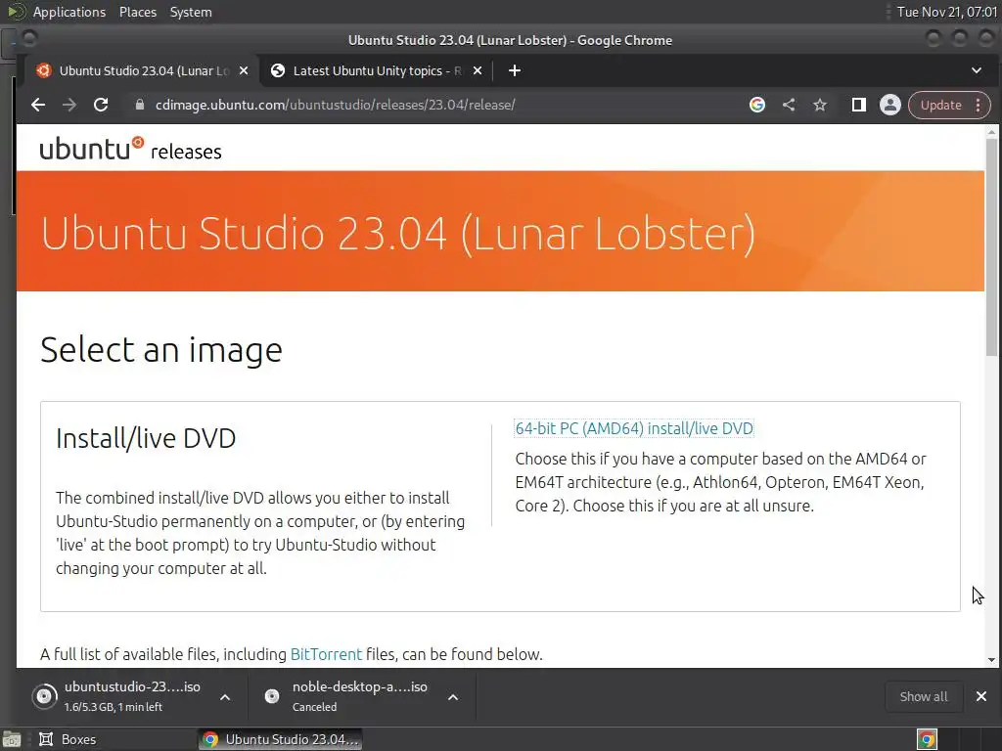Click the forward navigation arrow

(x=69, y=105)
